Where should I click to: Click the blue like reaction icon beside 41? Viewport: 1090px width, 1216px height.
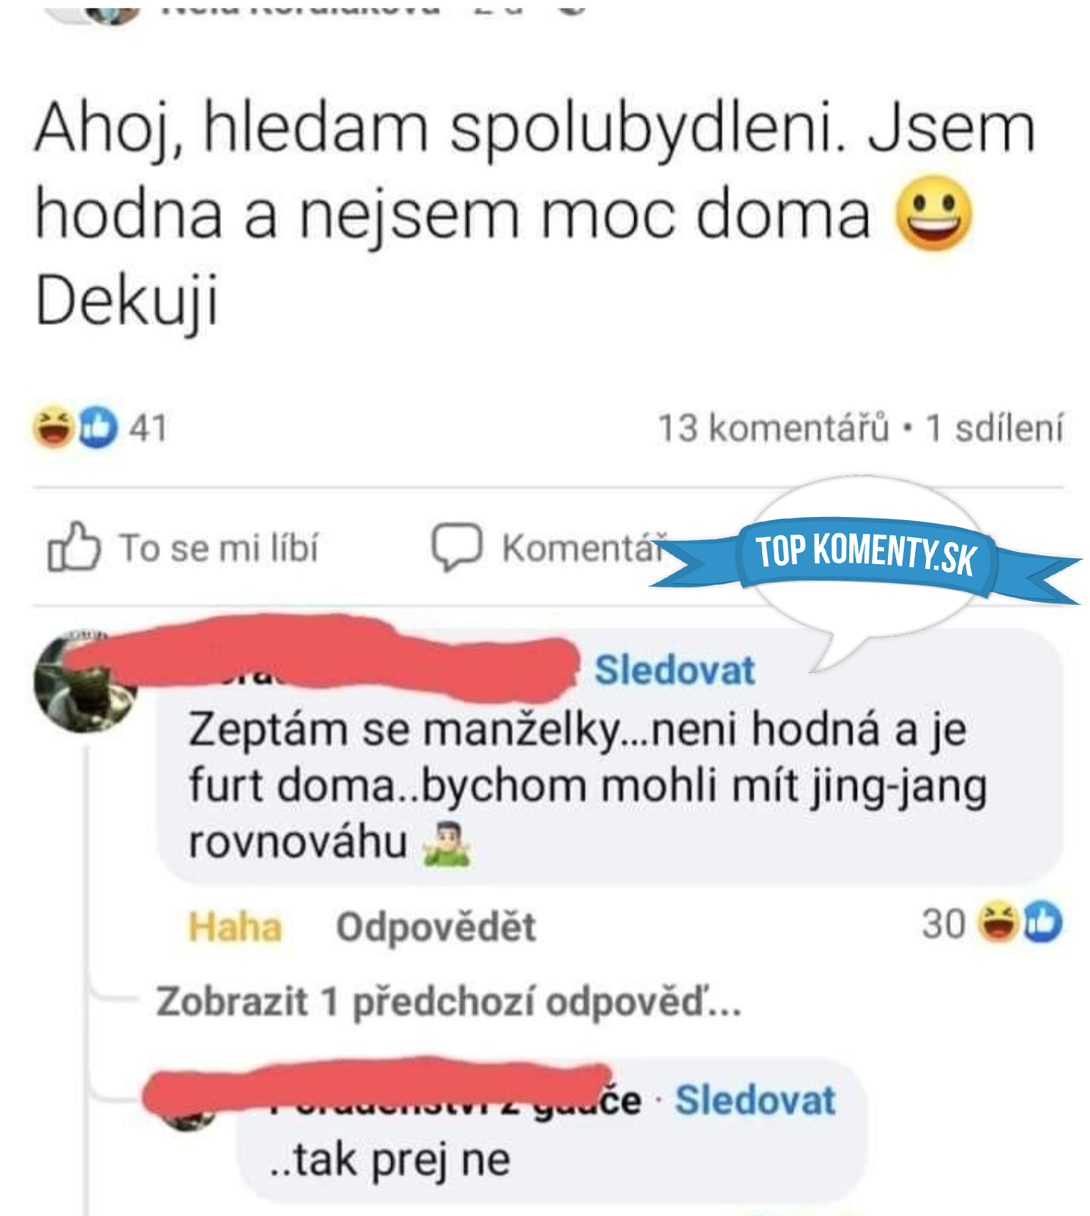point(98,427)
